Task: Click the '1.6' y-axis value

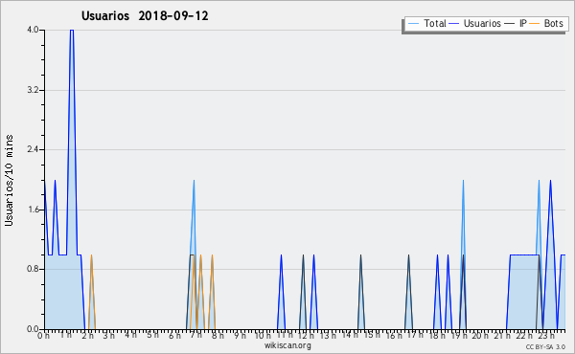Action: pyautogui.click(x=33, y=210)
